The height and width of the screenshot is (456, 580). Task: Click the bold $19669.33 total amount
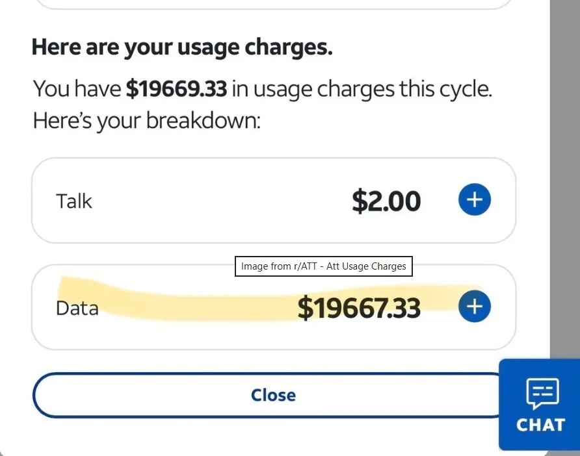(176, 89)
